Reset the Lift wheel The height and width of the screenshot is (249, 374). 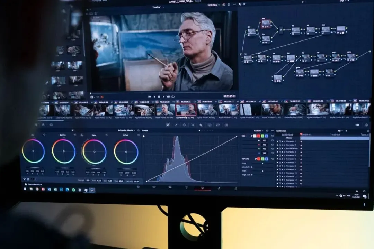(44, 135)
